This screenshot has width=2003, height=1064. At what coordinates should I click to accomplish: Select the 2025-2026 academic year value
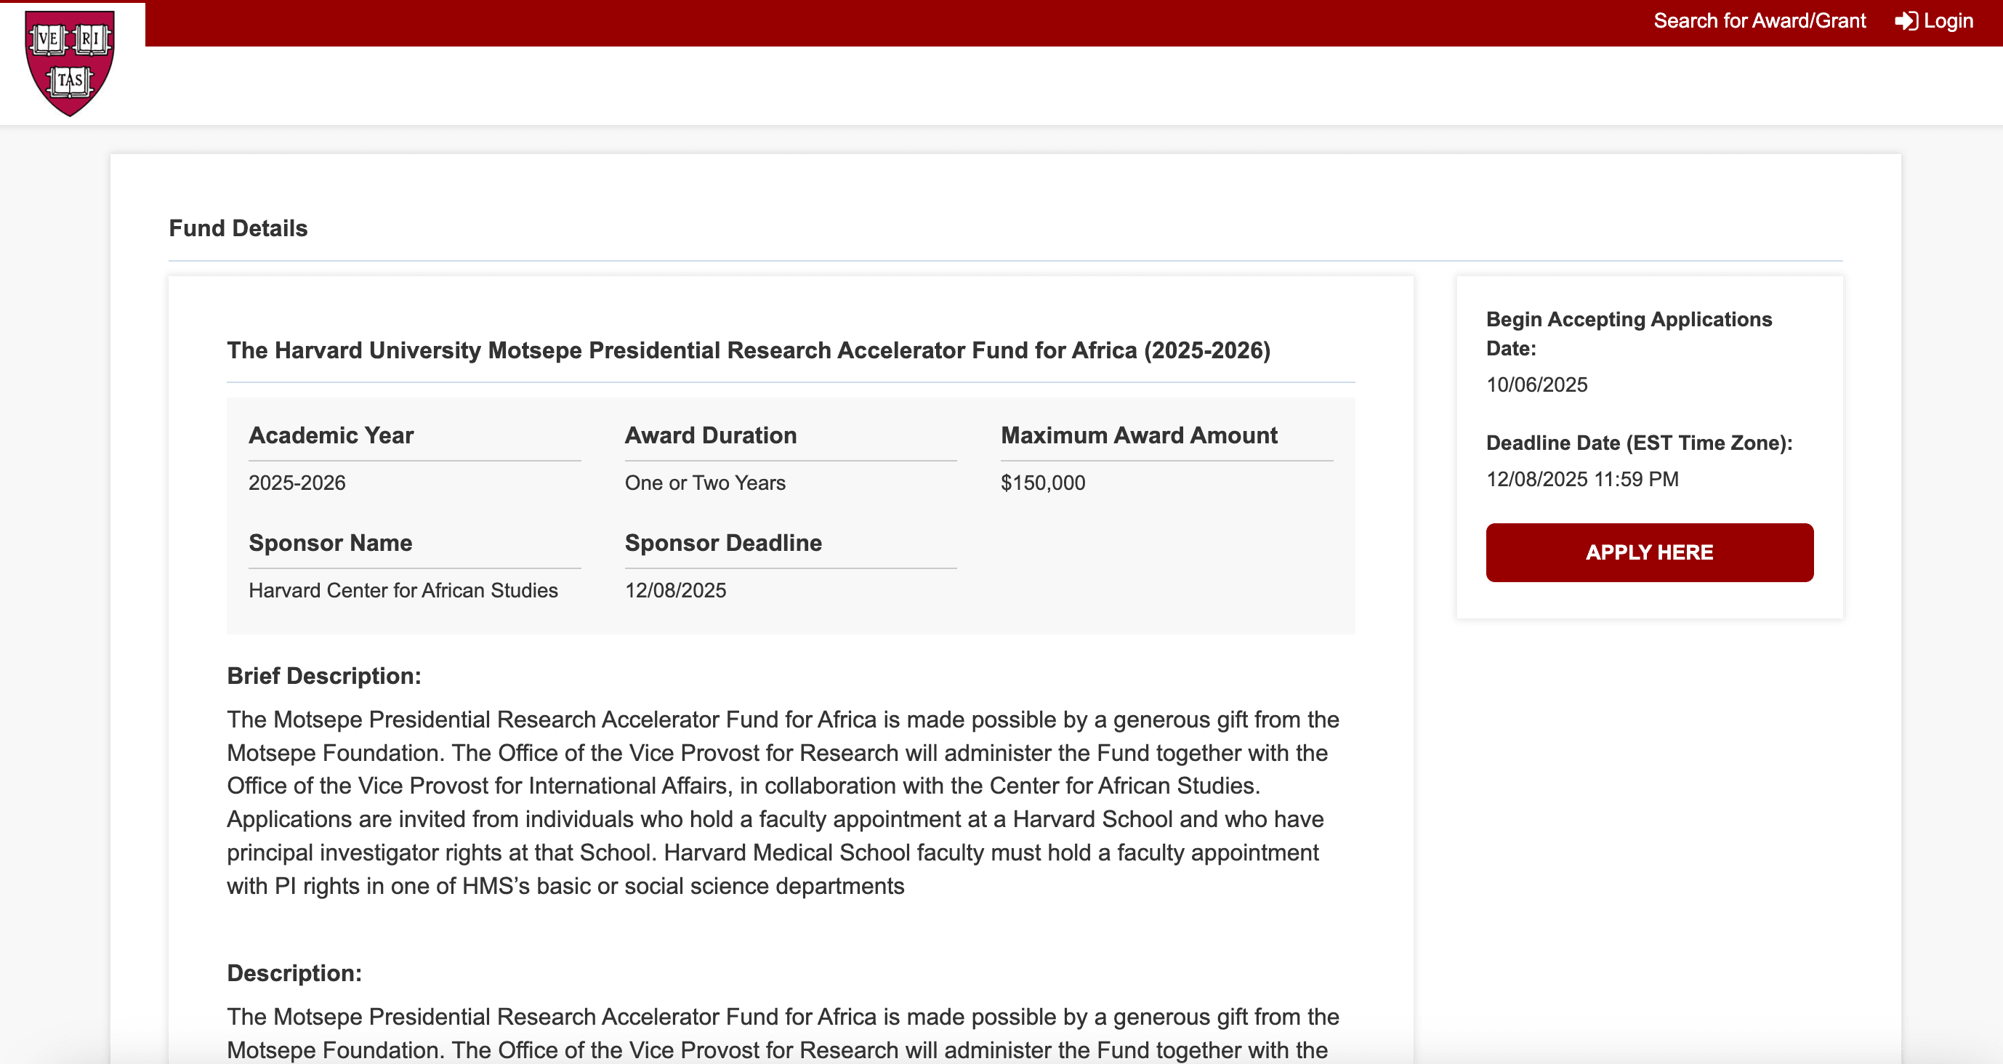[x=297, y=483]
